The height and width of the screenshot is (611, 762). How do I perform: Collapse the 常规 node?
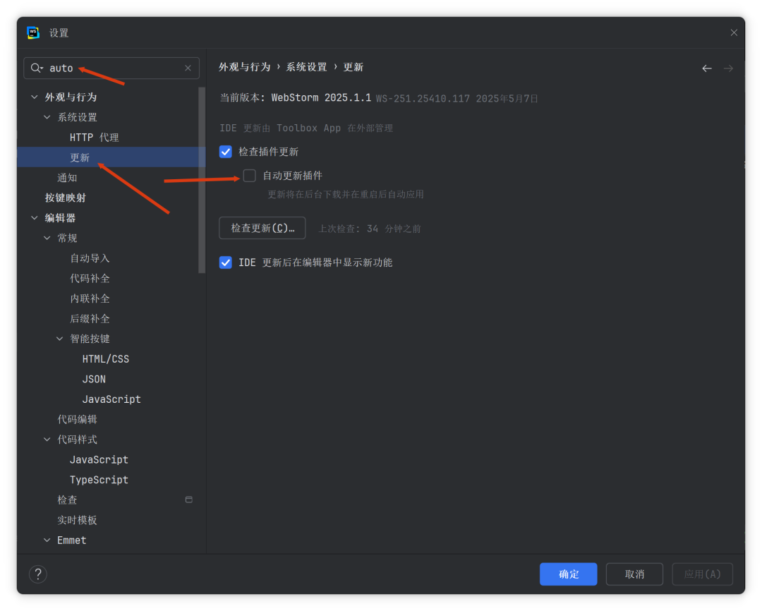[47, 238]
